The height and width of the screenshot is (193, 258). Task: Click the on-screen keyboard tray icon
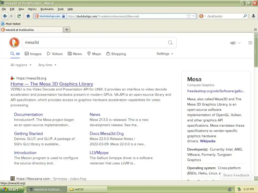pyautogui.click(x=230, y=189)
